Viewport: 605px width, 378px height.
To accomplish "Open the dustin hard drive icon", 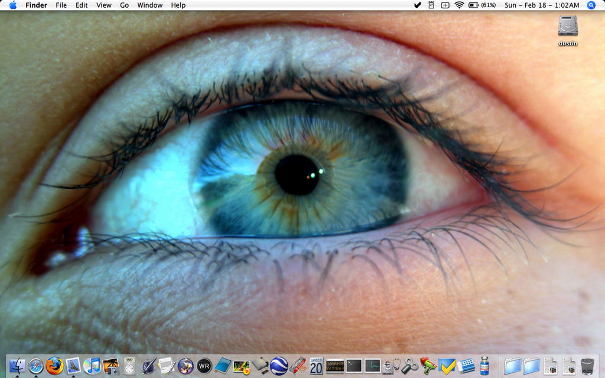I will click(568, 26).
